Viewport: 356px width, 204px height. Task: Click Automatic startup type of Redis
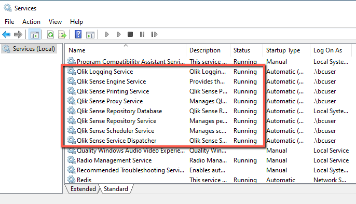[281, 180]
